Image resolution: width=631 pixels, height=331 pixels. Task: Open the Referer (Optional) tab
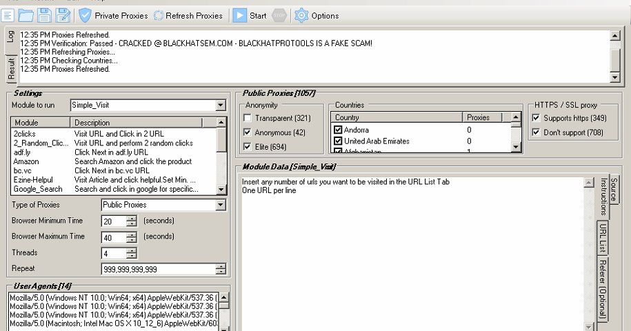pos(603,289)
